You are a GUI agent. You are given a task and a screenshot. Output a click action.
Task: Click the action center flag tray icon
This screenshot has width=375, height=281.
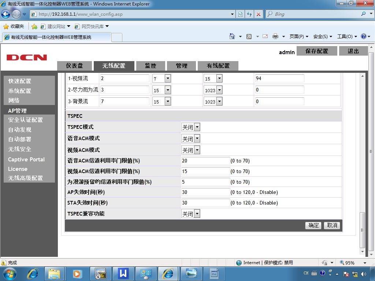click(346, 274)
